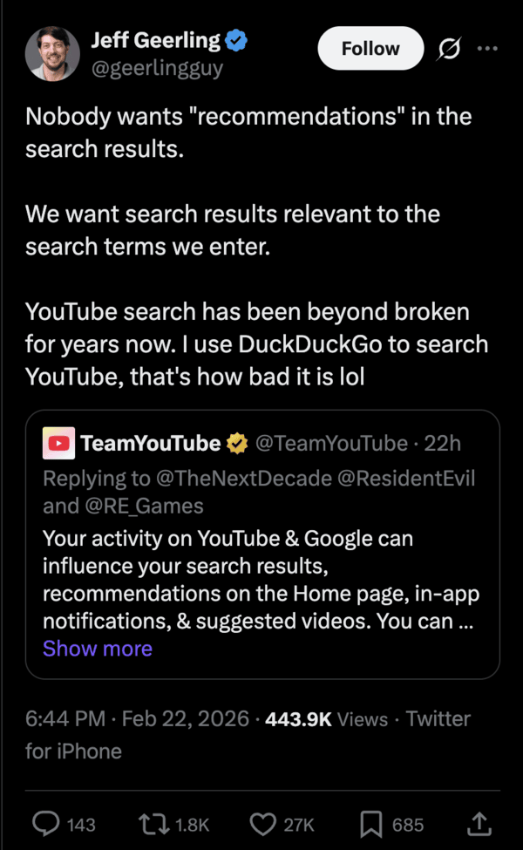Click the Grok slashed-circle icon

coord(448,49)
